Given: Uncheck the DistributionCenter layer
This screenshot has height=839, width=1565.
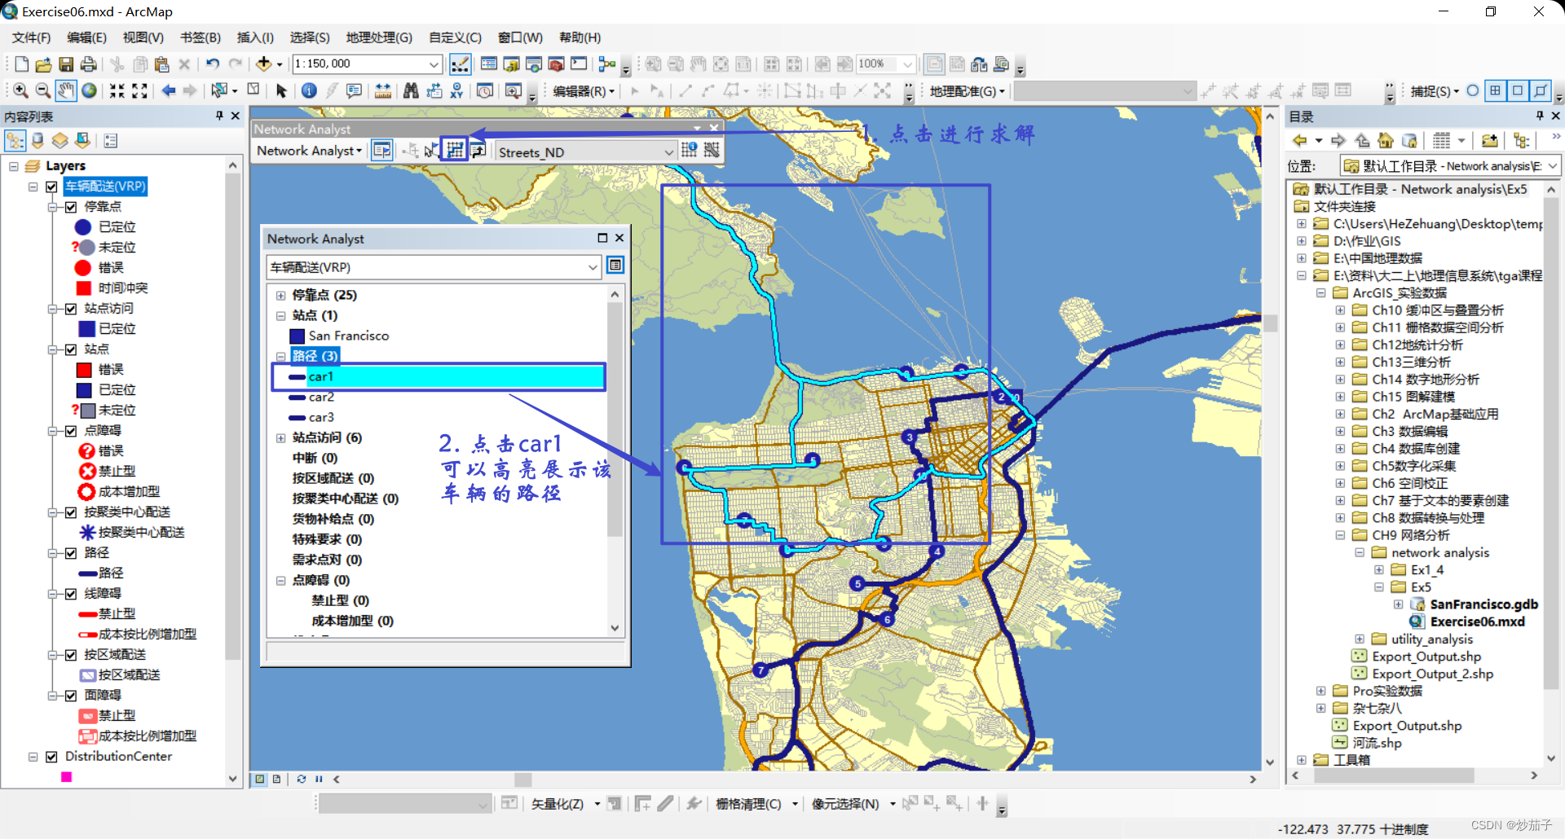Looking at the screenshot, I should [51, 757].
